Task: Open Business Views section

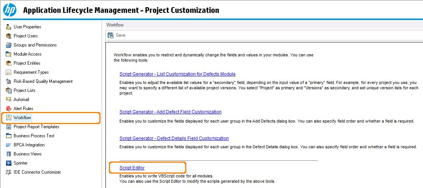Action: tap(27, 154)
